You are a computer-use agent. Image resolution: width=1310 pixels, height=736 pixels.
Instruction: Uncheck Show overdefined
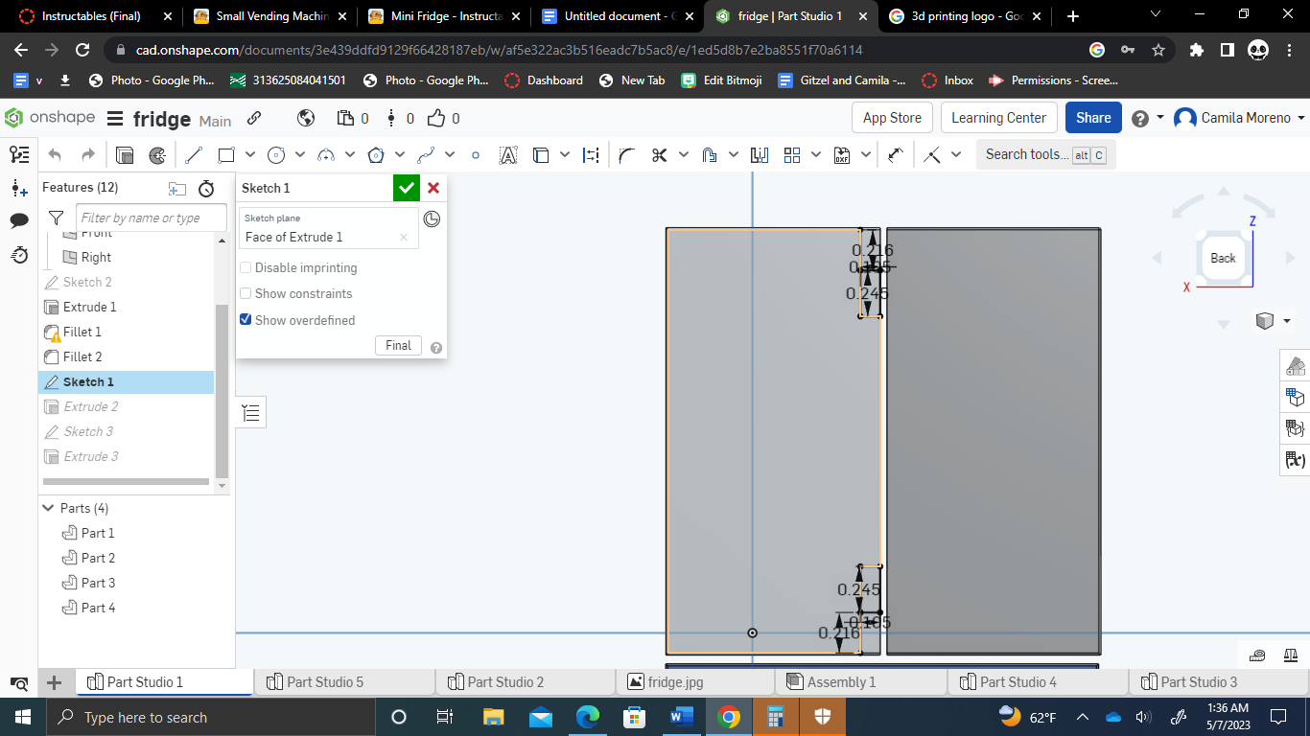tap(246, 319)
